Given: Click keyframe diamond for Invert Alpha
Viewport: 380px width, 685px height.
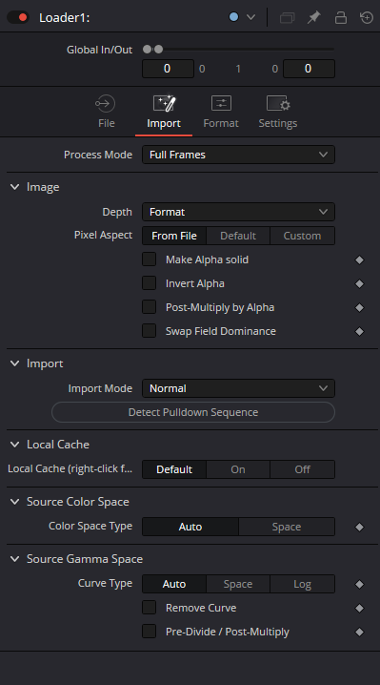Looking at the screenshot, I should coord(359,284).
